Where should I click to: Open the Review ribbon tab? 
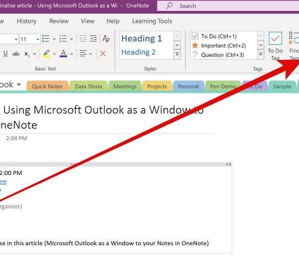click(x=59, y=21)
